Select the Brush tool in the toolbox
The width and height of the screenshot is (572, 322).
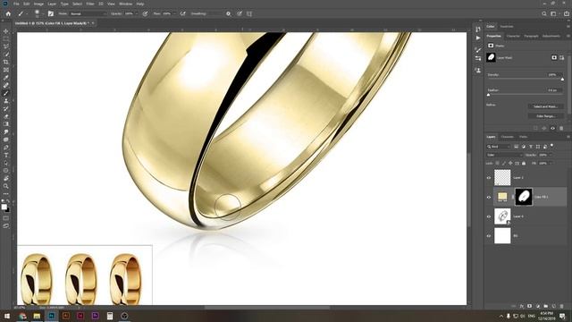6,93
